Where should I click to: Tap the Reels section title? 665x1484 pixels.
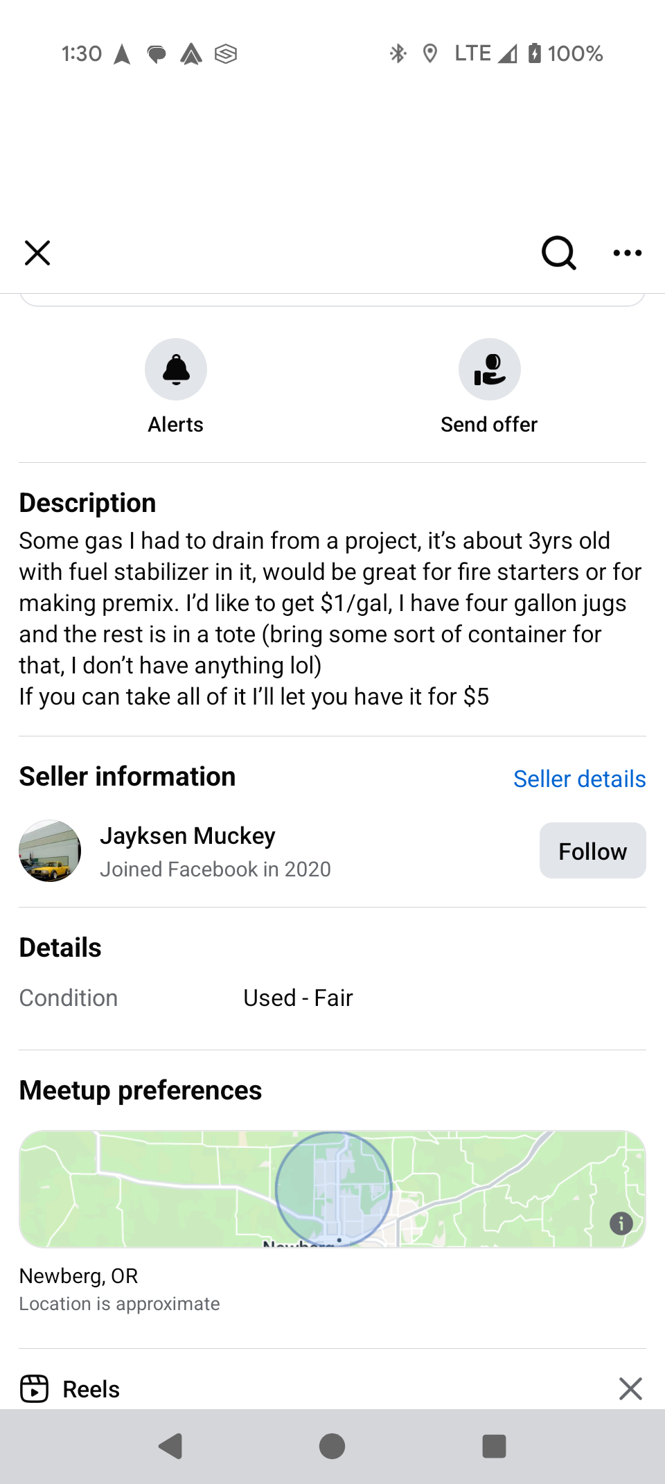pyautogui.click(x=91, y=1389)
